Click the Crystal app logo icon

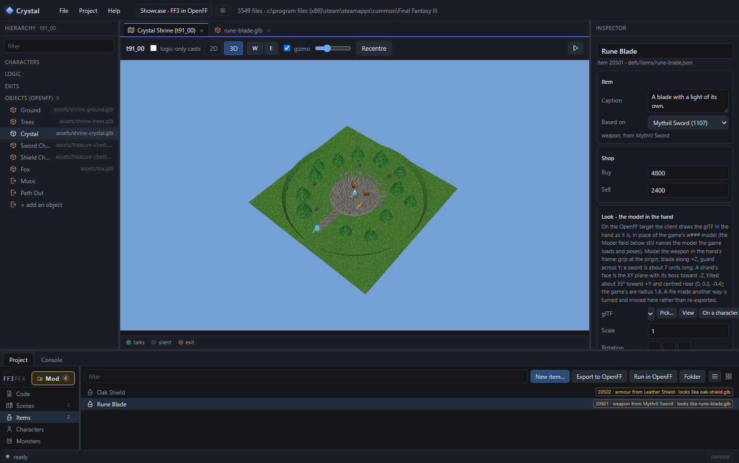9,10
